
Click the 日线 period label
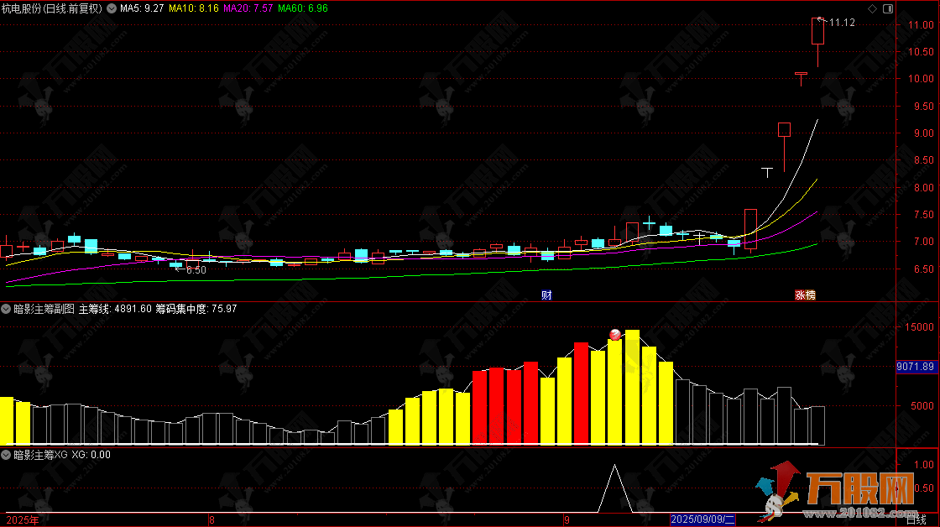tap(916, 519)
